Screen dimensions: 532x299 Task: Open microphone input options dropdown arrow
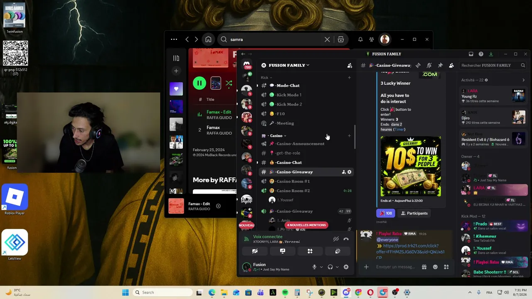[x=321, y=267]
